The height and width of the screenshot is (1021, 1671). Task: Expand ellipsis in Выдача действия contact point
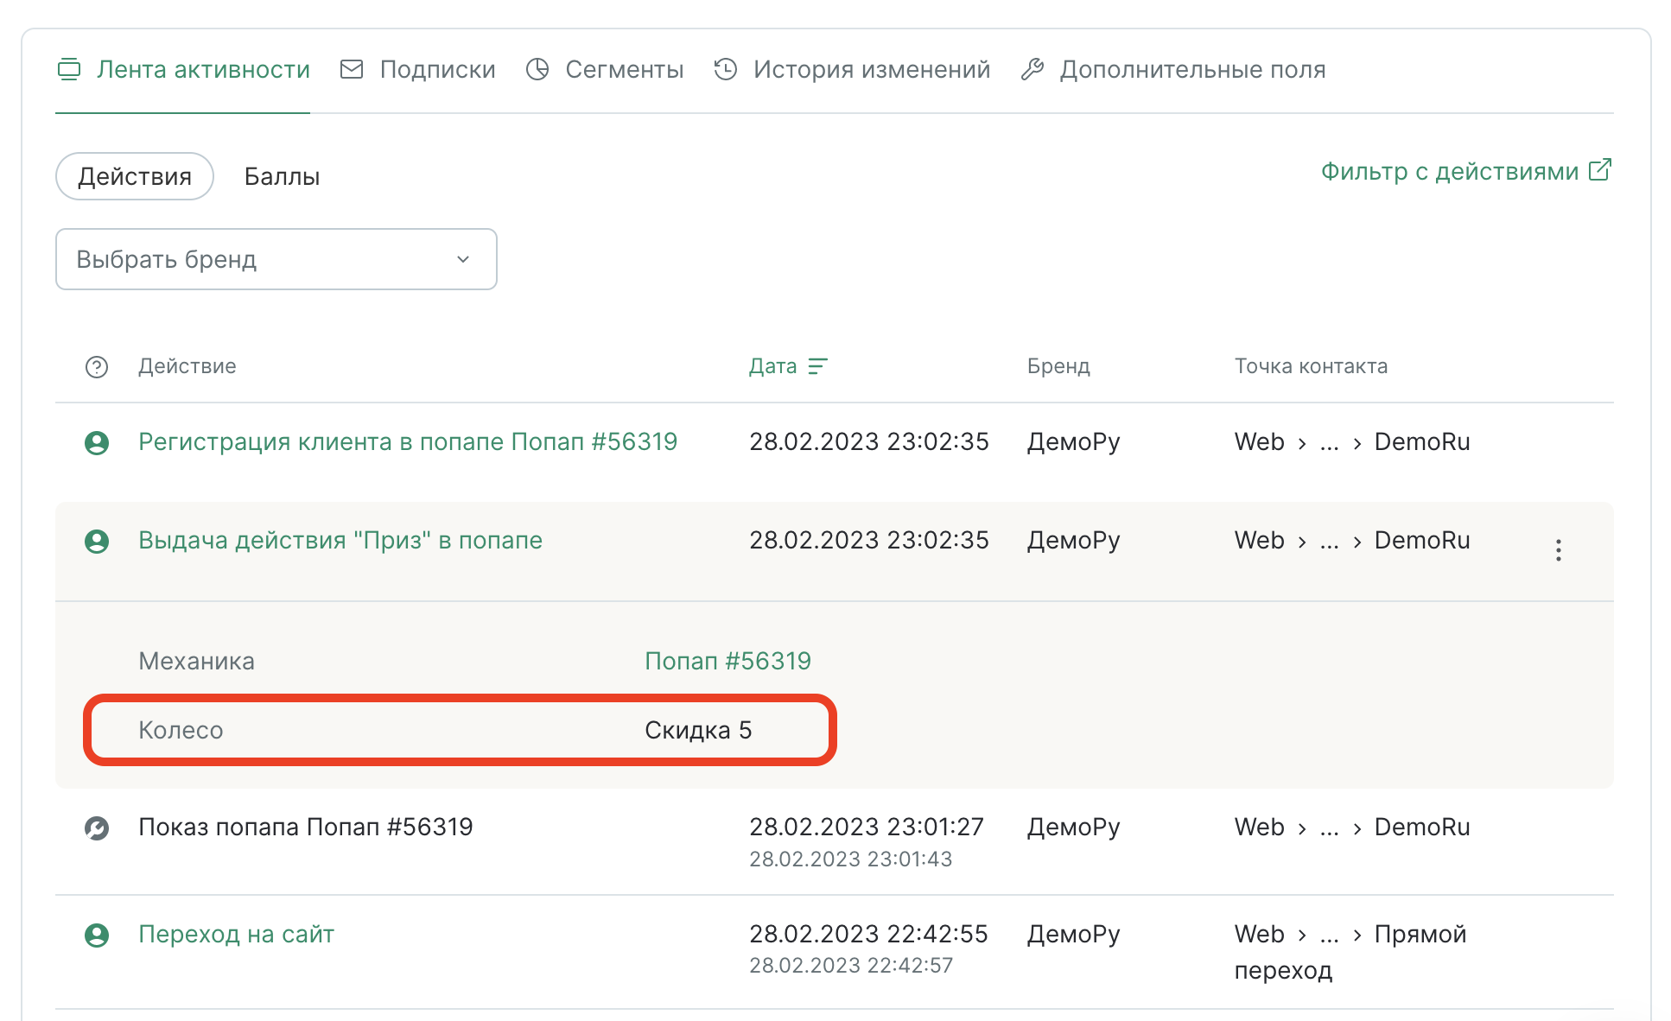[1330, 542]
